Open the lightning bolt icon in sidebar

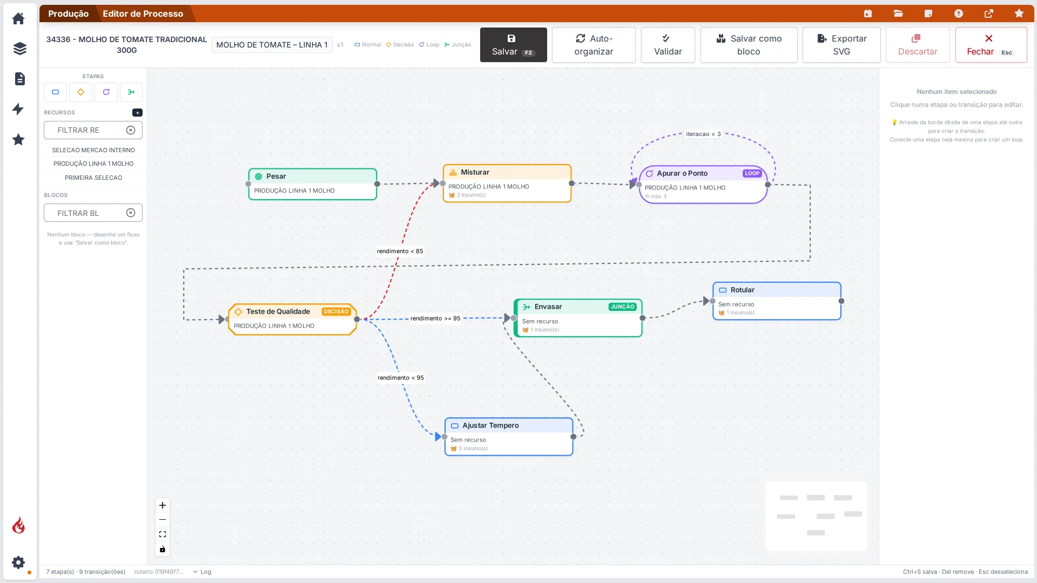[18, 109]
